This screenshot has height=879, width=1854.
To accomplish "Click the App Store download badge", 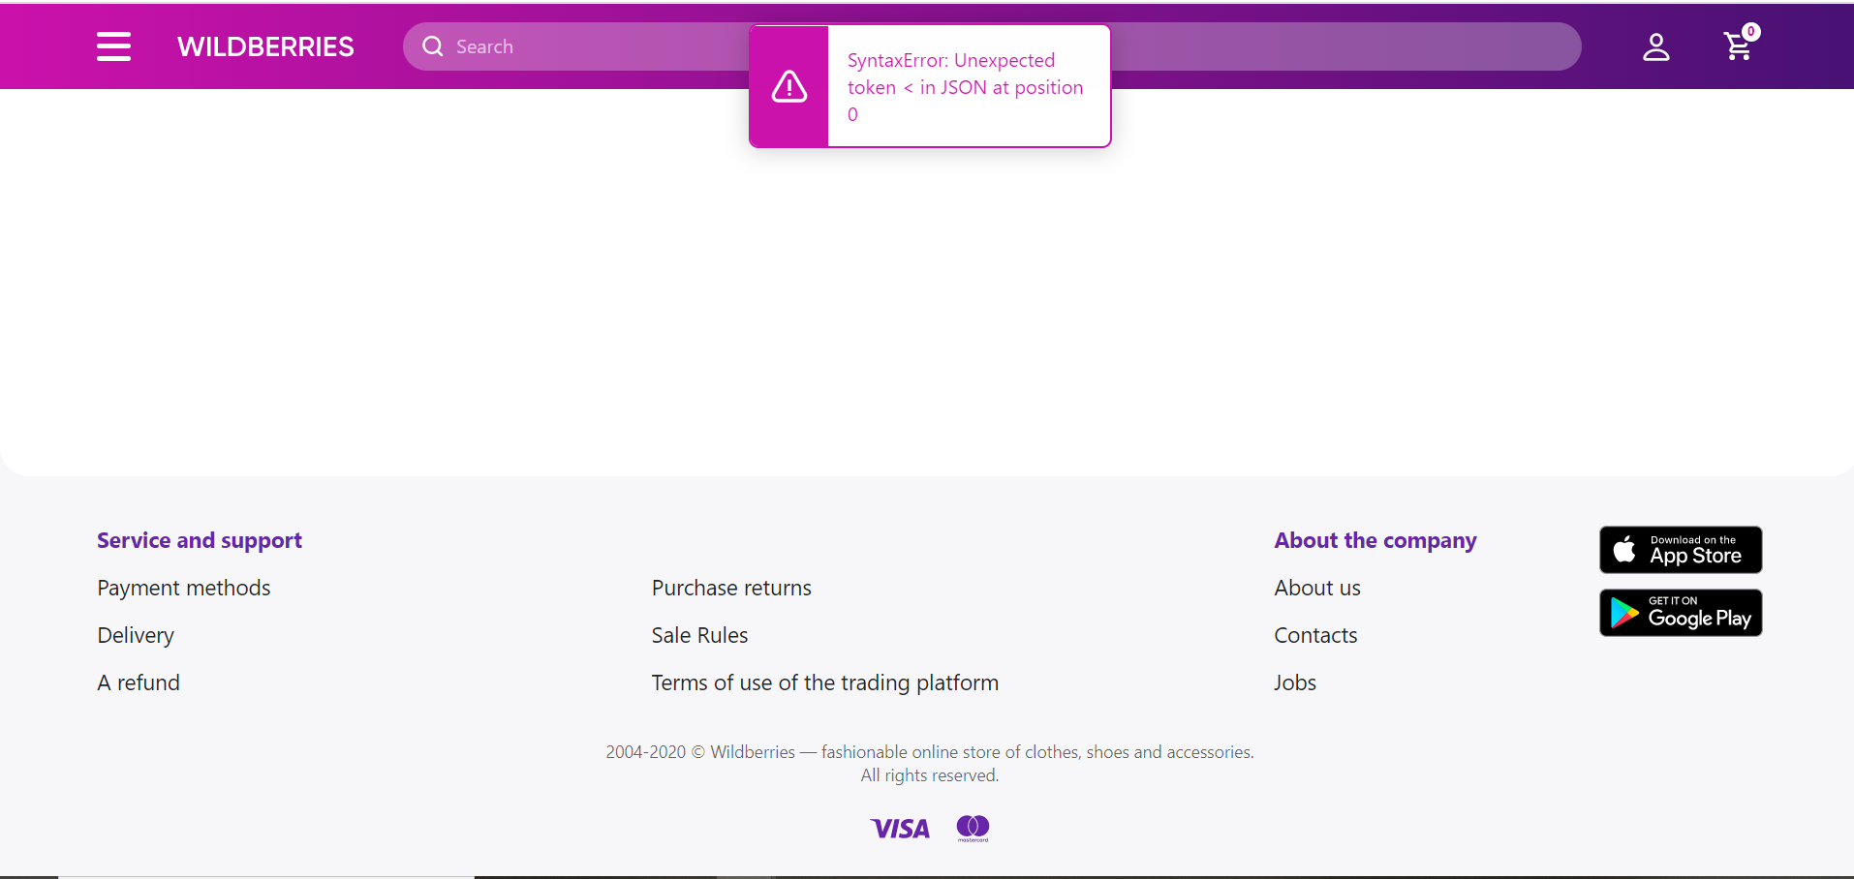I will pos(1680,550).
